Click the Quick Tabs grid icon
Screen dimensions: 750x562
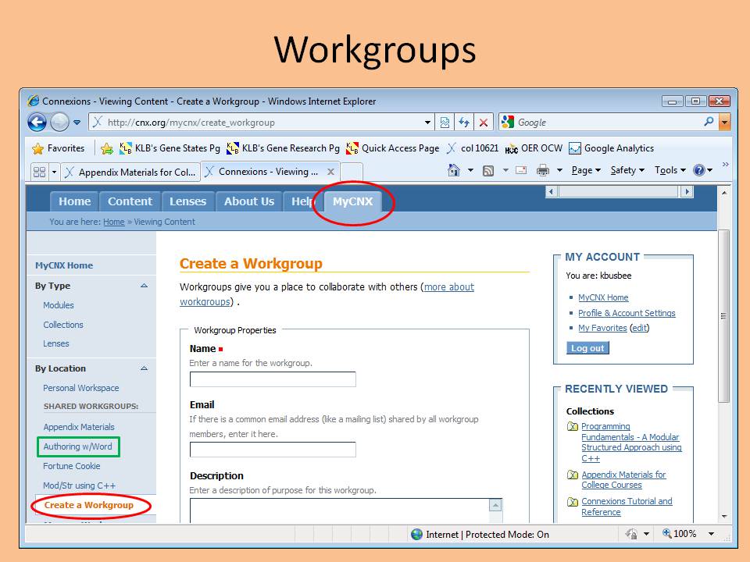[x=39, y=172]
